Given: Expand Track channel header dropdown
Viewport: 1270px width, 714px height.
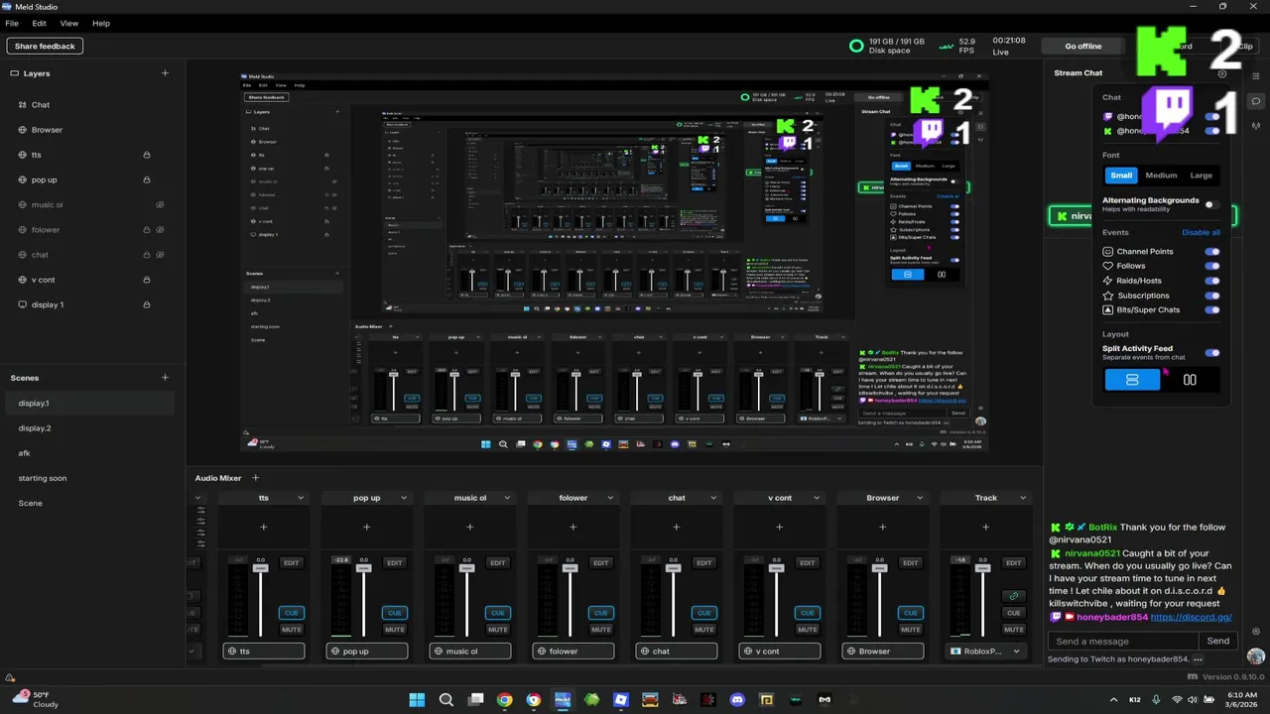Looking at the screenshot, I should (x=1023, y=498).
